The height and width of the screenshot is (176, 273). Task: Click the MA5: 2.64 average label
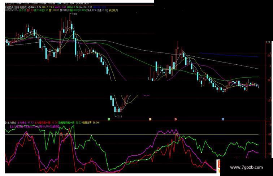(36, 7)
